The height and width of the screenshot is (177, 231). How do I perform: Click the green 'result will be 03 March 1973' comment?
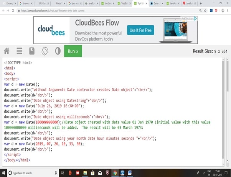tap(113, 128)
